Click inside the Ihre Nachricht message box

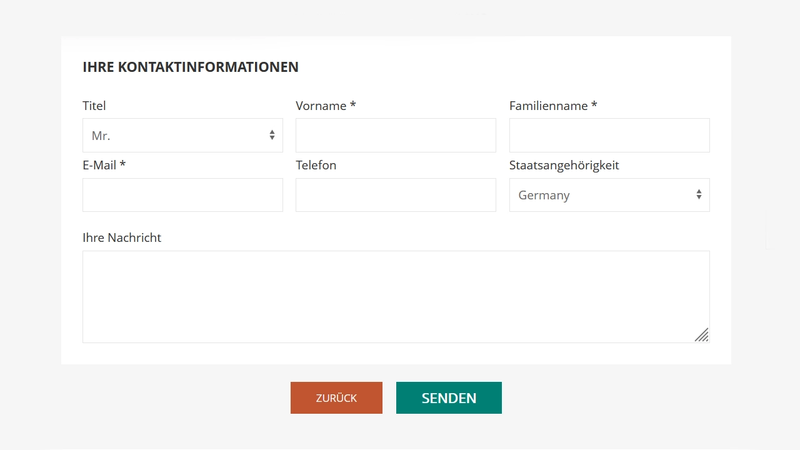pos(396,297)
